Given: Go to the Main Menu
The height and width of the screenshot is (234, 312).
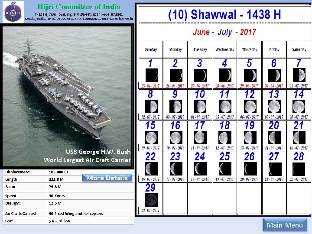Looking at the screenshot, I should 285,225.
